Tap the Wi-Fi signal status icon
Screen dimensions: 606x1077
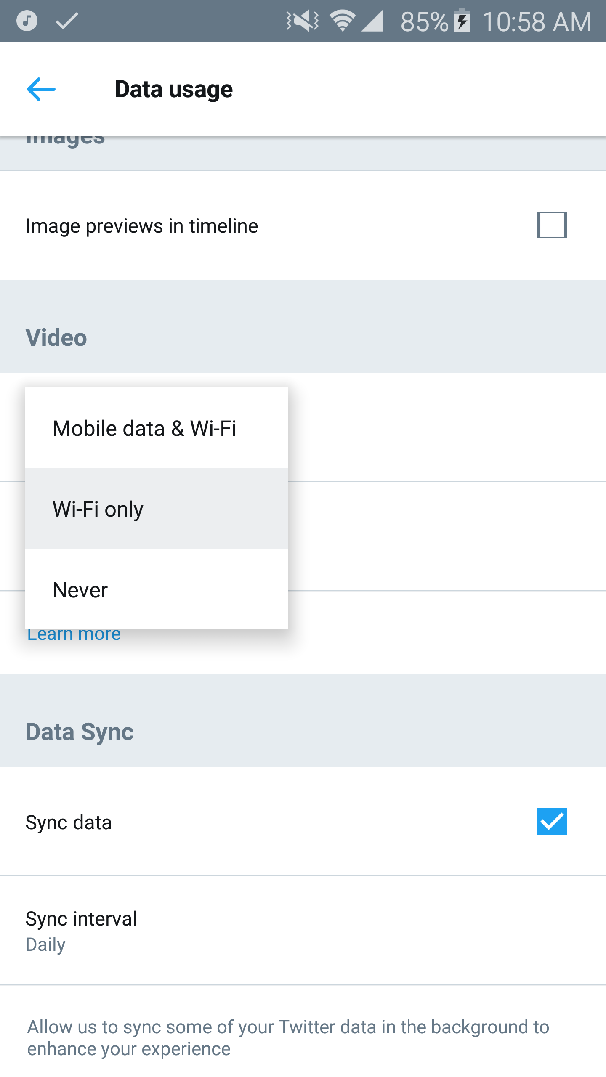point(342,21)
